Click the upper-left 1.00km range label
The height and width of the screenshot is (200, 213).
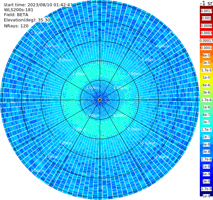(93, 88)
